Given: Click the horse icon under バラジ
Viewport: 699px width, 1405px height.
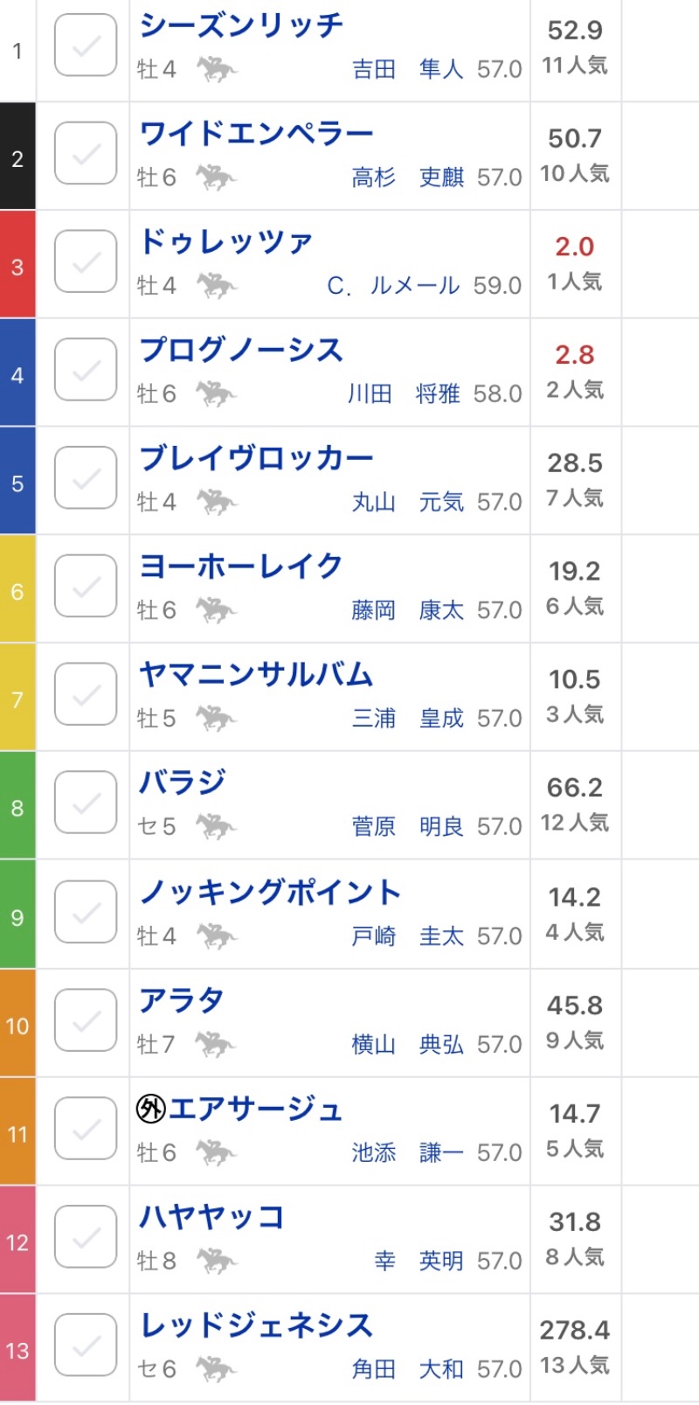Looking at the screenshot, I should (216, 827).
